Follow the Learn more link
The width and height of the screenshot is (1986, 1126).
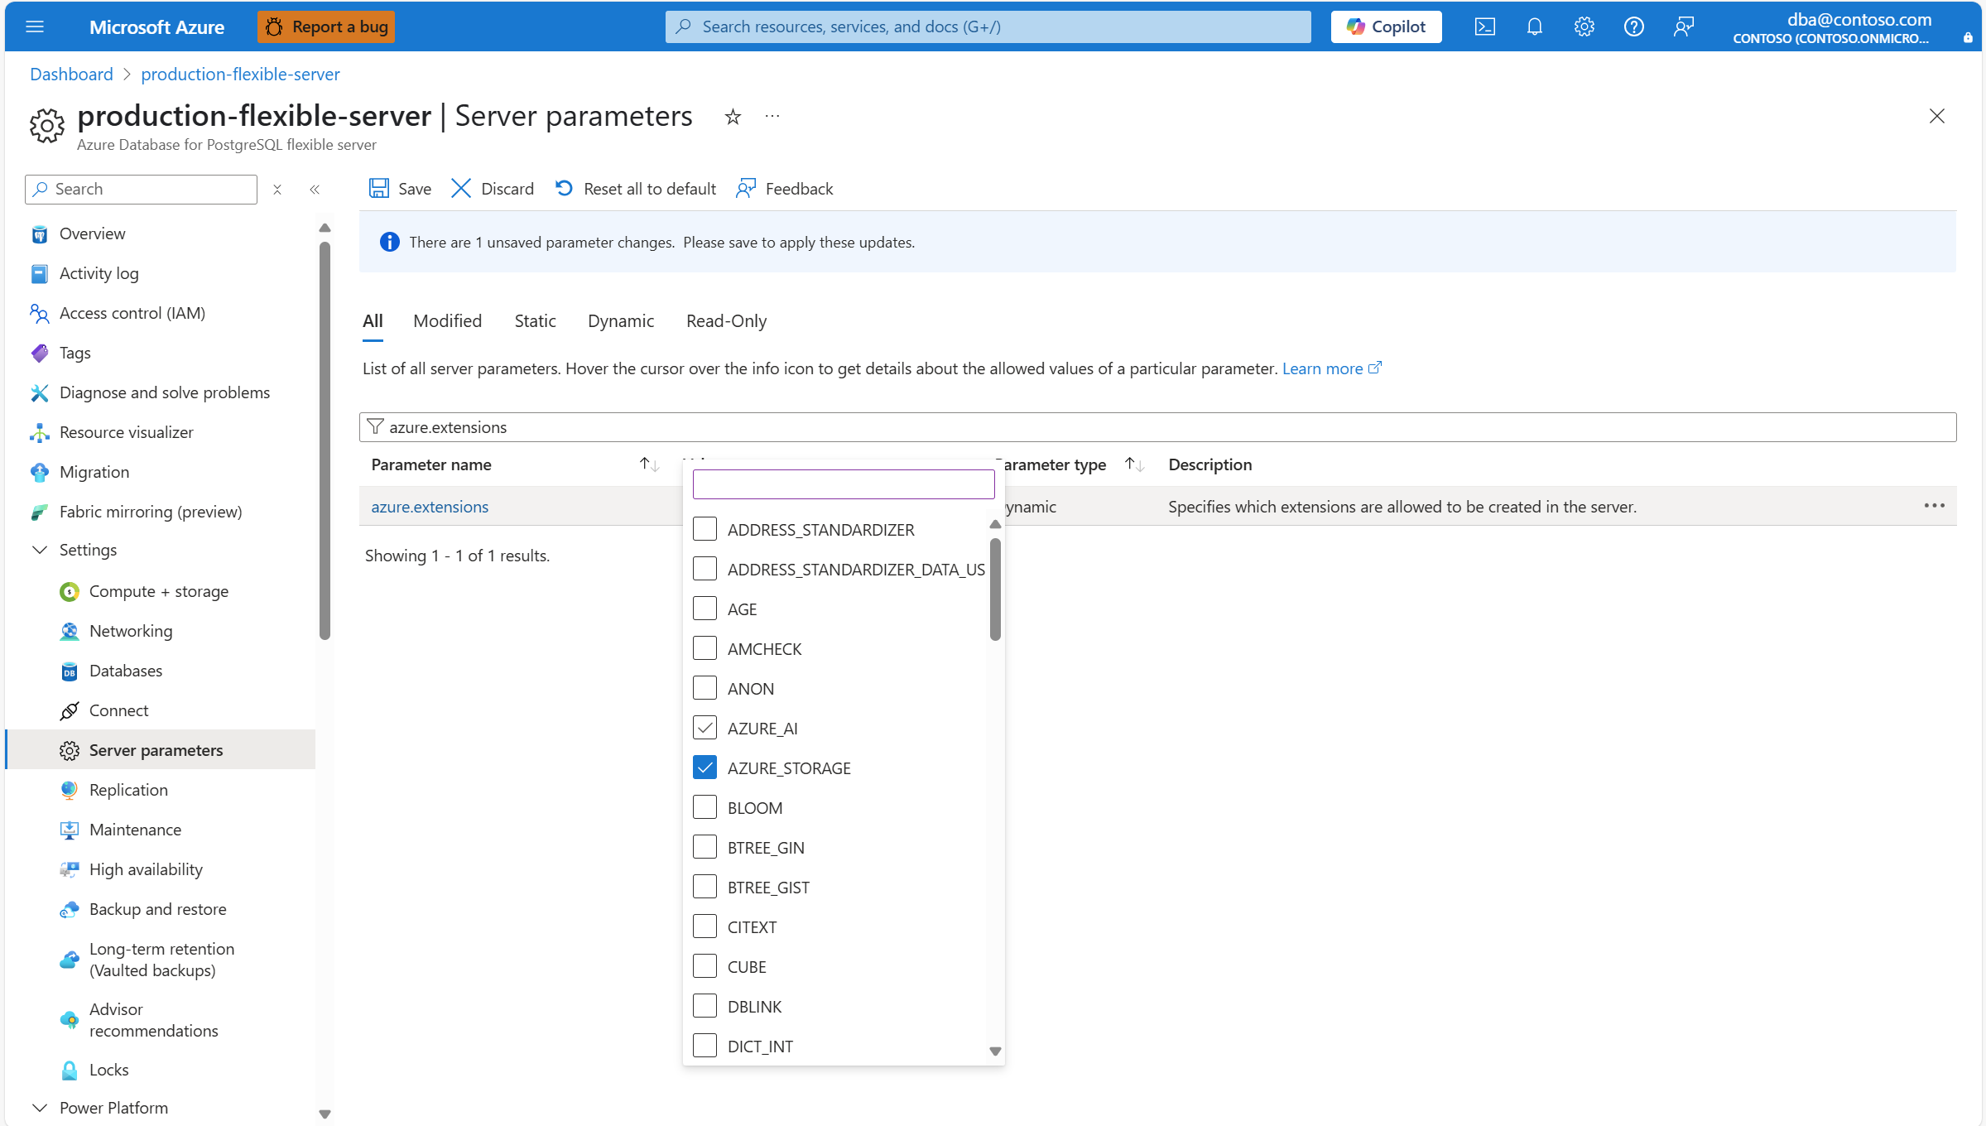[x=1331, y=368]
